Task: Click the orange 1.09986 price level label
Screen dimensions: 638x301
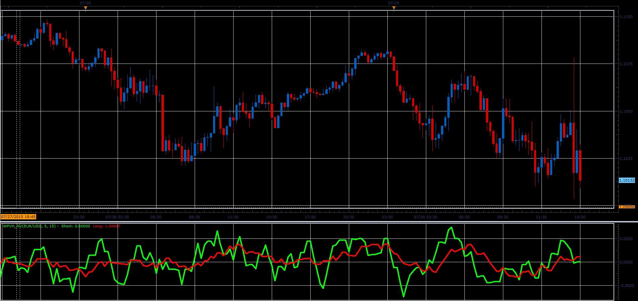Action: coord(627,207)
